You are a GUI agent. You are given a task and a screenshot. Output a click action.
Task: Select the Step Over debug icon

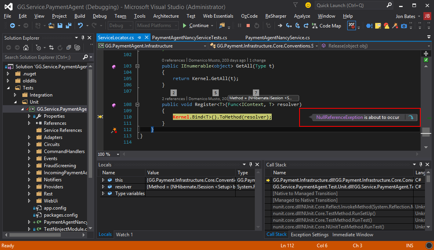(x=298, y=26)
